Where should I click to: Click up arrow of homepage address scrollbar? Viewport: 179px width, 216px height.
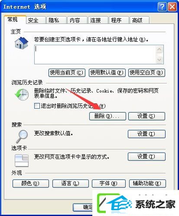(159, 50)
